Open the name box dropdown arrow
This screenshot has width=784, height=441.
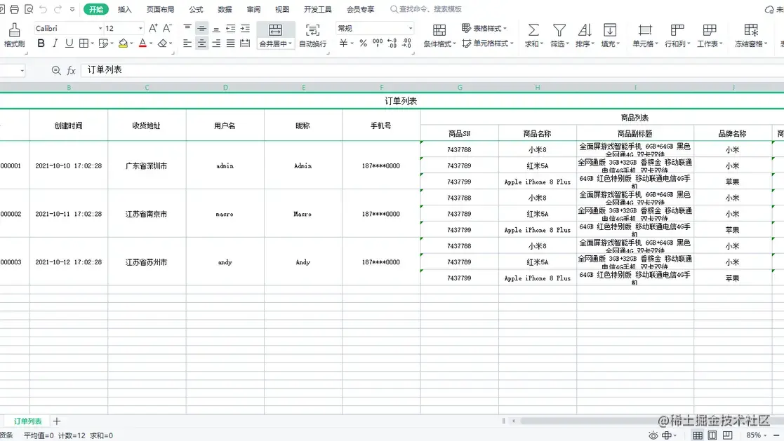[22, 70]
